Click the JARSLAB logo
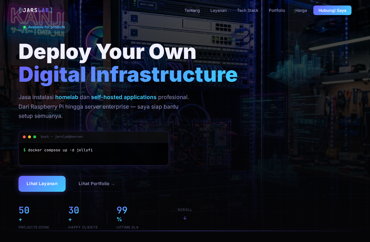The height and width of the screenshot is (242, 370). (36, 10)
